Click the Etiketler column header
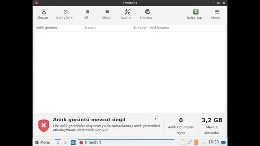Viewport: 260px width, 146px height. pyautogui.click(x=140, y=28)
